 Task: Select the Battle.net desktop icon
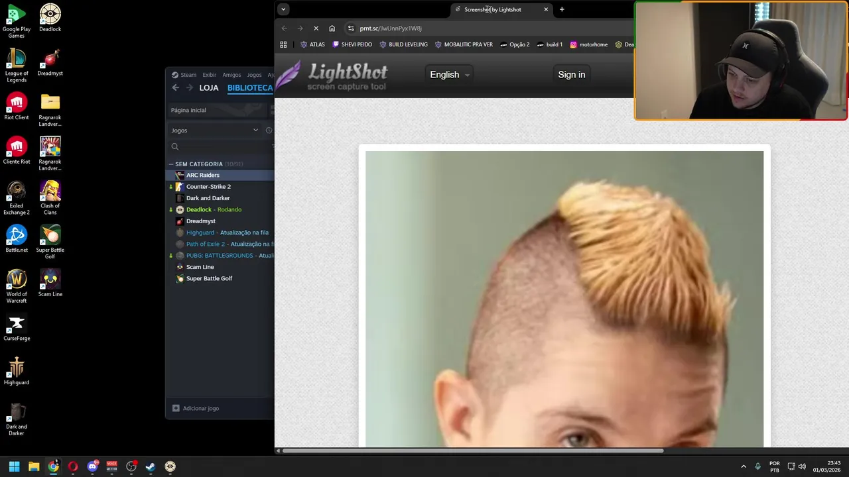[x=17, y=238]
